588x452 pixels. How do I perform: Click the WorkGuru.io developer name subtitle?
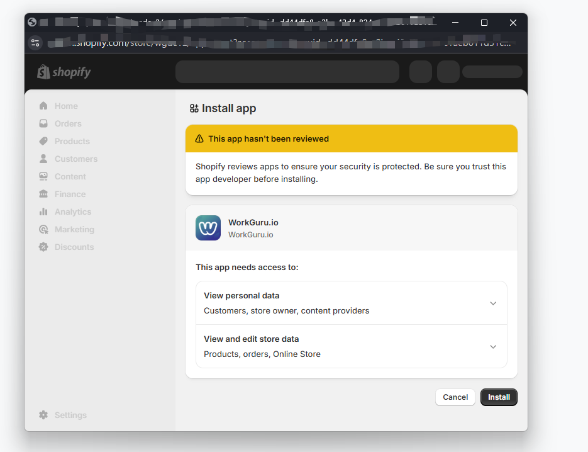click(251, 235)
